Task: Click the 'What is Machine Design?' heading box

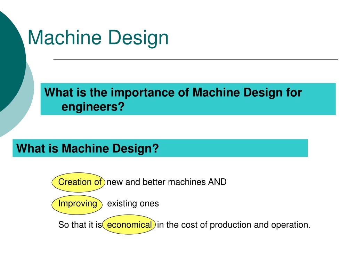Action: click(x=160, y=148)
